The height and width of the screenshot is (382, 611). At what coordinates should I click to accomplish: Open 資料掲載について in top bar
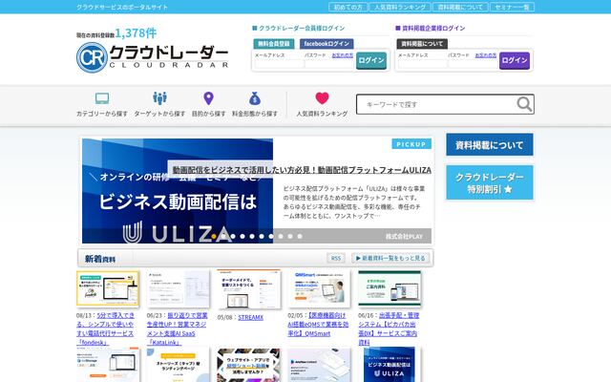point(460,7)
